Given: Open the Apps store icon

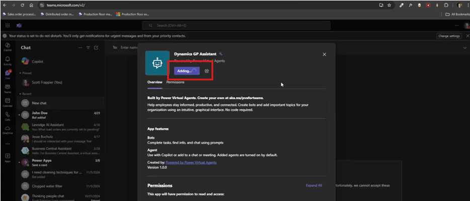Looking at the screenshot, I should 8,158.
